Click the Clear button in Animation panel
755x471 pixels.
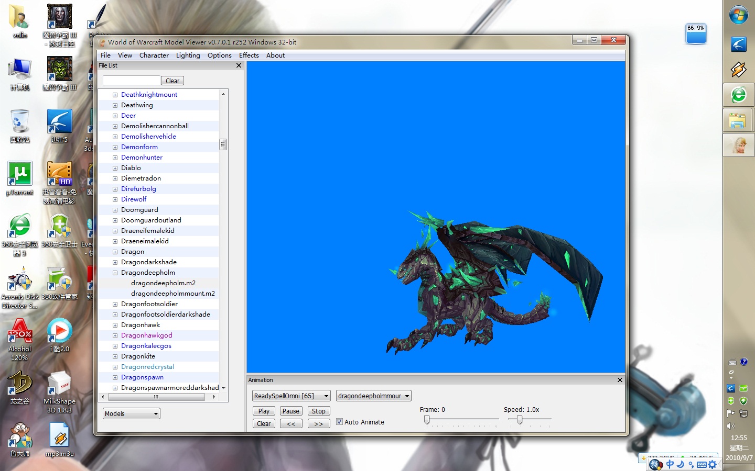click(264, 423)
